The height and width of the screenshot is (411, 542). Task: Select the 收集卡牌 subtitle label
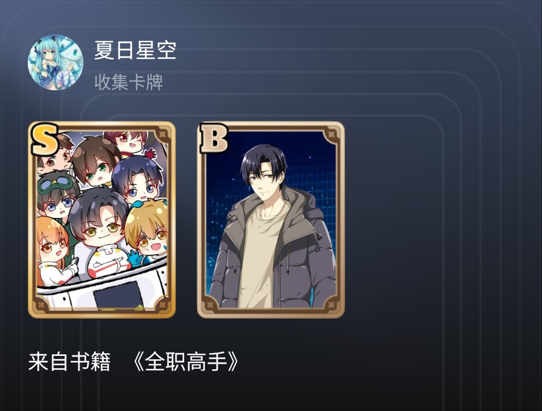coord(129,82)
